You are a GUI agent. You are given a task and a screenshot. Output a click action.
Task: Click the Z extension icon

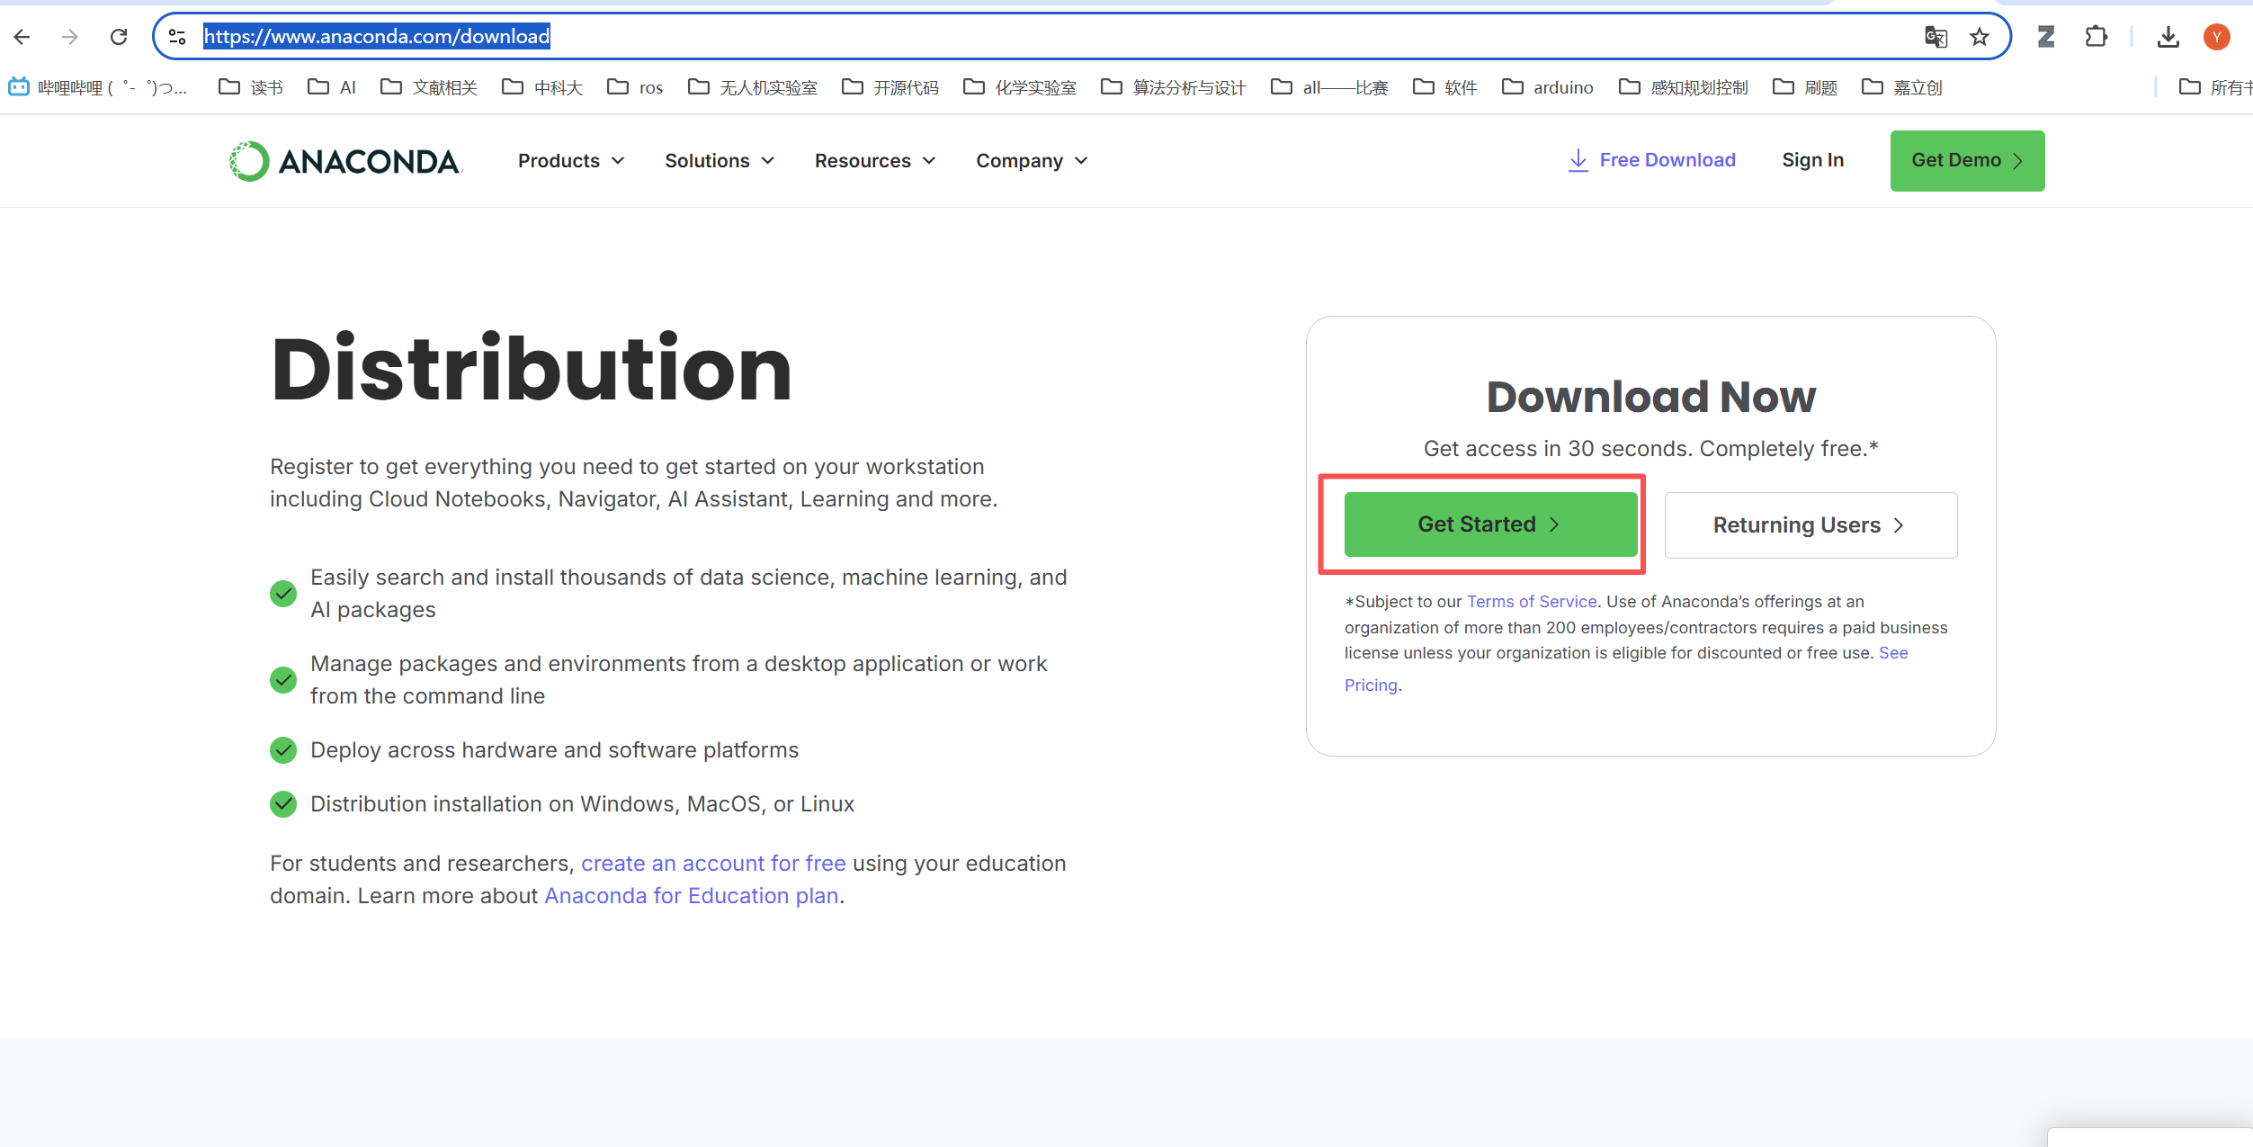2046,37
